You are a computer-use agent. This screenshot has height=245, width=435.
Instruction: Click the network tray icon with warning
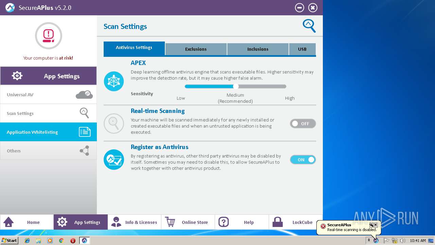click(395, 241)
